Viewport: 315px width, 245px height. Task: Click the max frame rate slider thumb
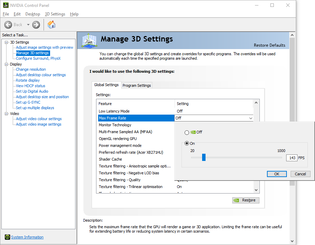[x=204, y=157]
